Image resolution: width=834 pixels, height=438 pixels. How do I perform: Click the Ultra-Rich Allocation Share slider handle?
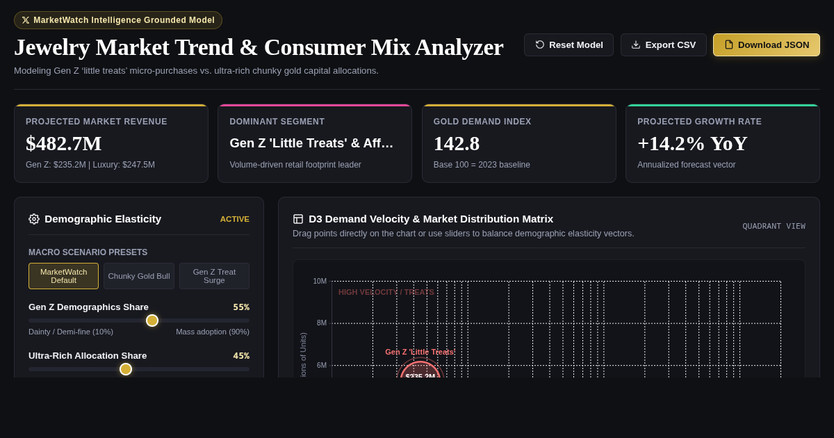(x=126, y=369)
